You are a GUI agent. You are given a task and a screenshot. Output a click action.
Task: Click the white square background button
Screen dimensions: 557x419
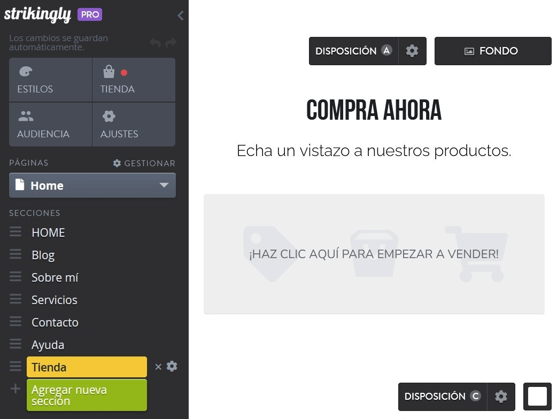[537, 397]
